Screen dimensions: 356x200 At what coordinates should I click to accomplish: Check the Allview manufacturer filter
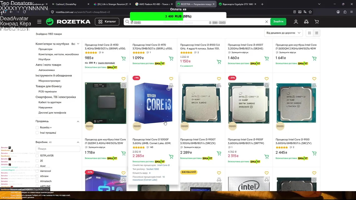[x=37, y=176]
